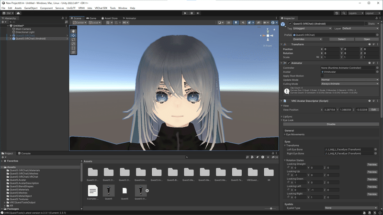The width and height of the screenshot is (383, 215).
Task: Click the Left Eye Bone object picker
Action: (x=375, y=150)
